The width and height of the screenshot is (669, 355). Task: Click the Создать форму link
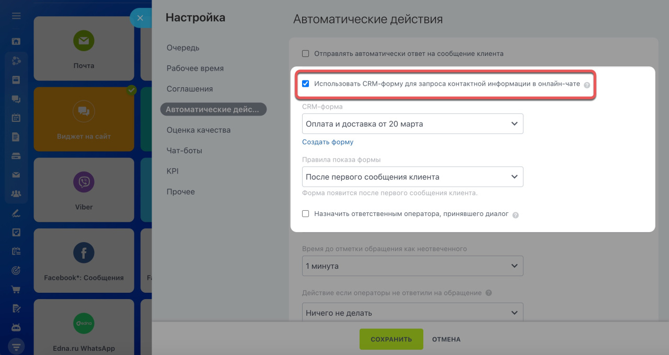tap(328, 142)
